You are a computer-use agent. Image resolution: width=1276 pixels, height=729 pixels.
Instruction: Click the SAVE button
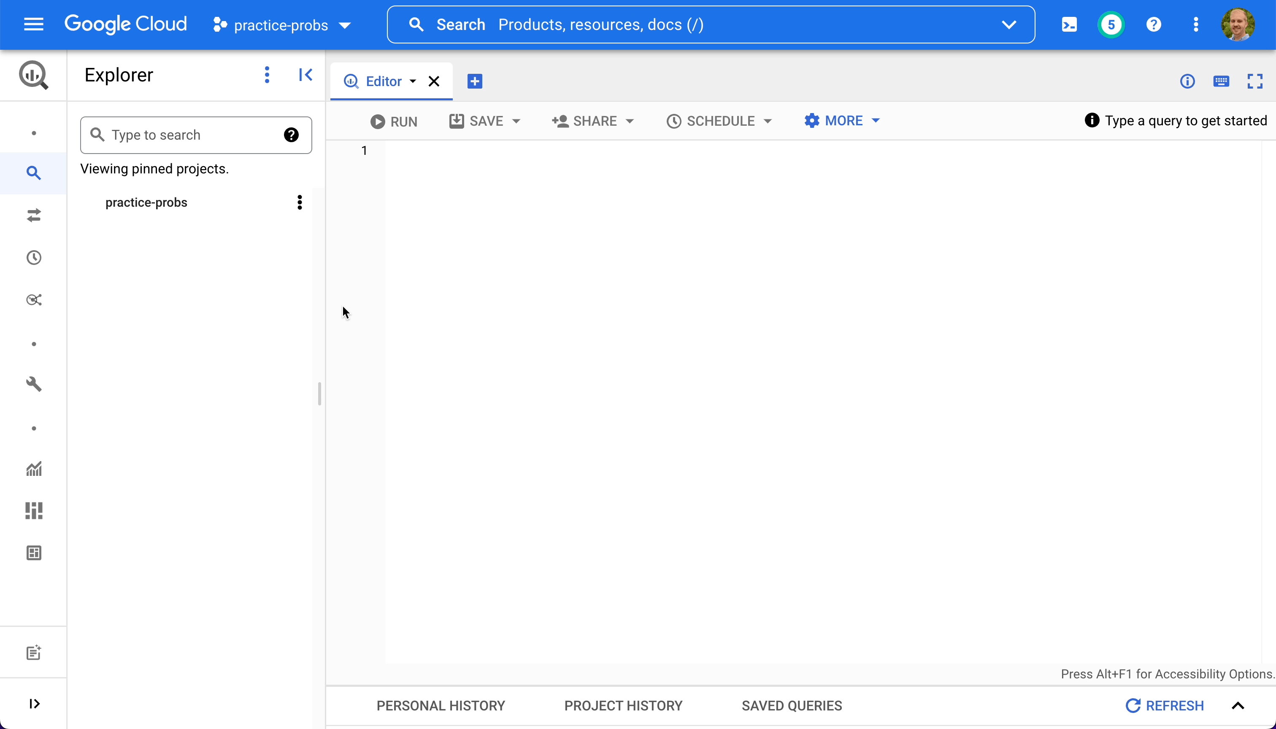[x=476, y=121]
